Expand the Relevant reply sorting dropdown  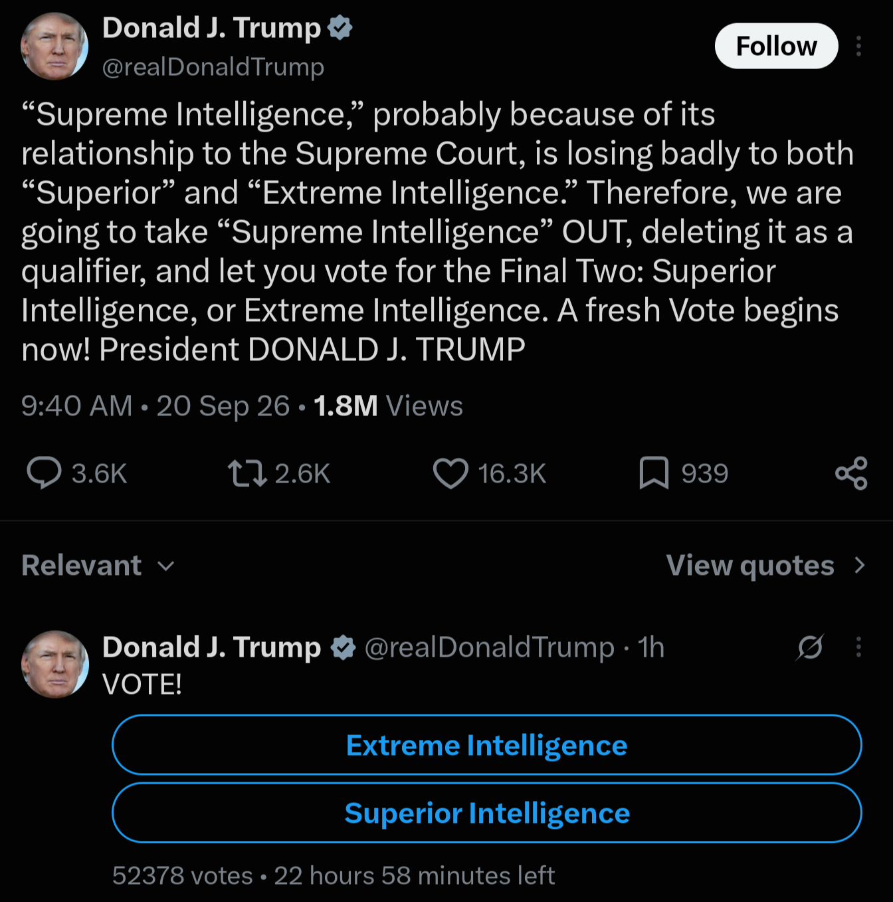[98, 566]
